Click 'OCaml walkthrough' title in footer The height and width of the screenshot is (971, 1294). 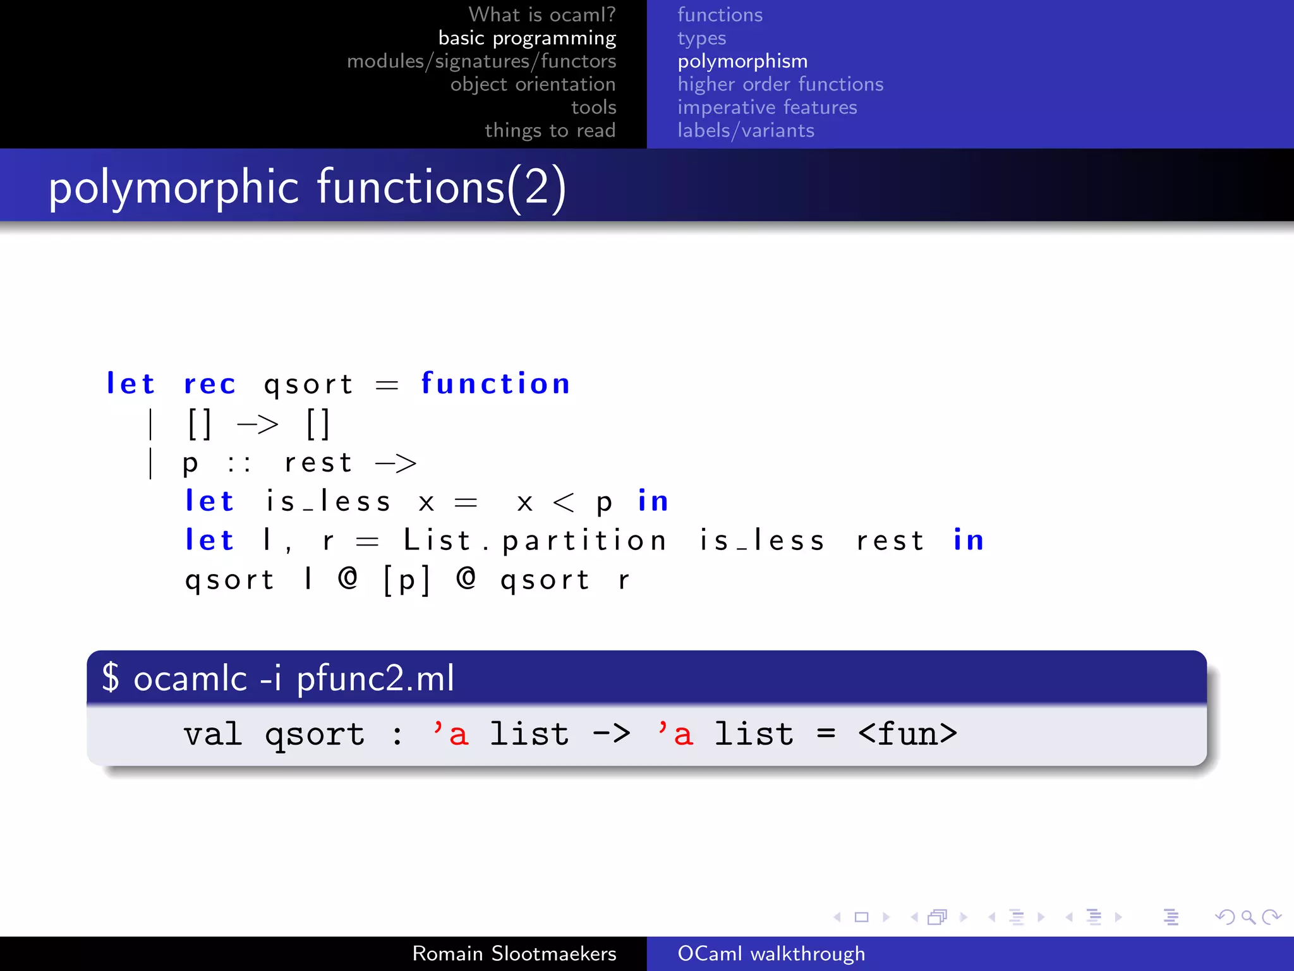[x=771, y=953]
